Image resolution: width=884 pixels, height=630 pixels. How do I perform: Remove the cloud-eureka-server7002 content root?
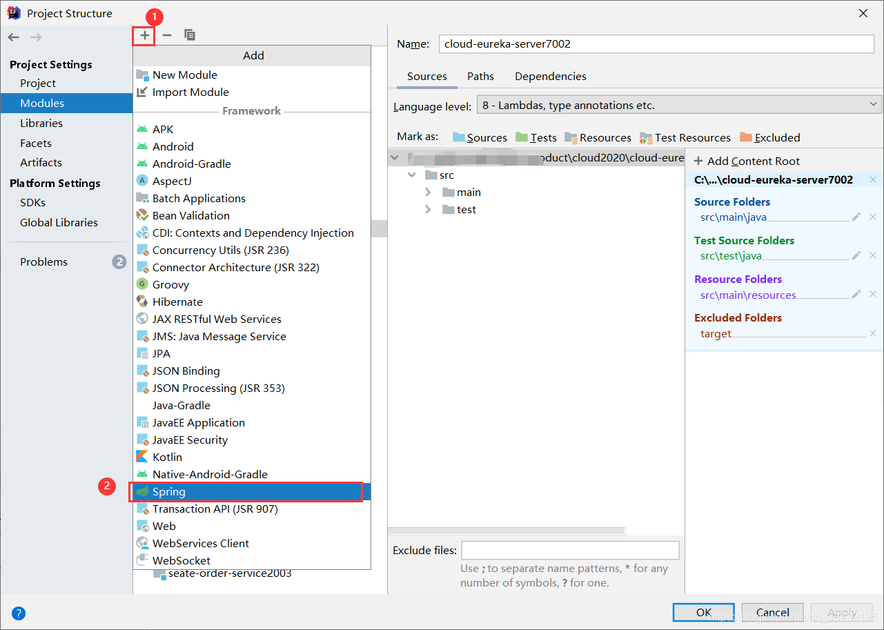(x=873, y=179)
